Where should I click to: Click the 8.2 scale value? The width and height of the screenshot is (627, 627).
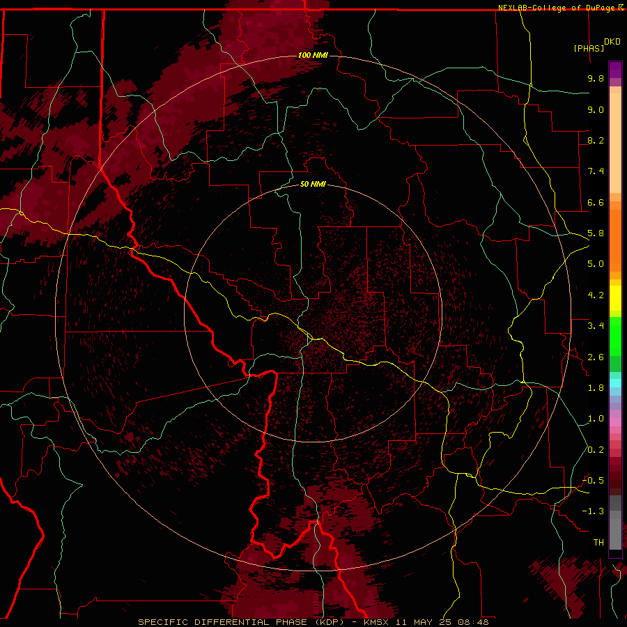pyautogui.click(x=596, y=140)
